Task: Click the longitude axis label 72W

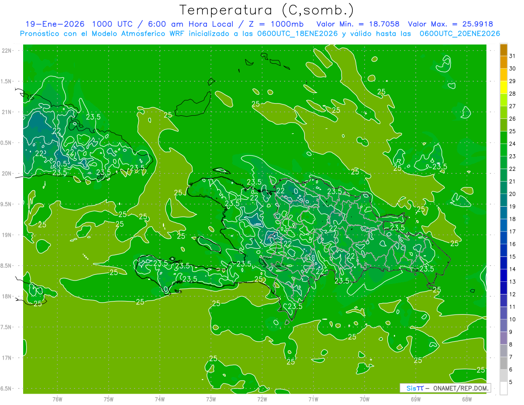Action: 262,399
